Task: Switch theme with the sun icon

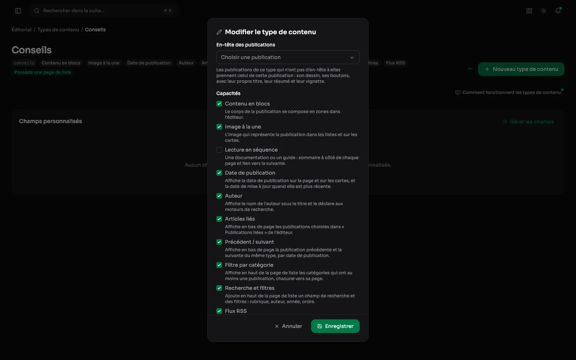Action: 544,11
